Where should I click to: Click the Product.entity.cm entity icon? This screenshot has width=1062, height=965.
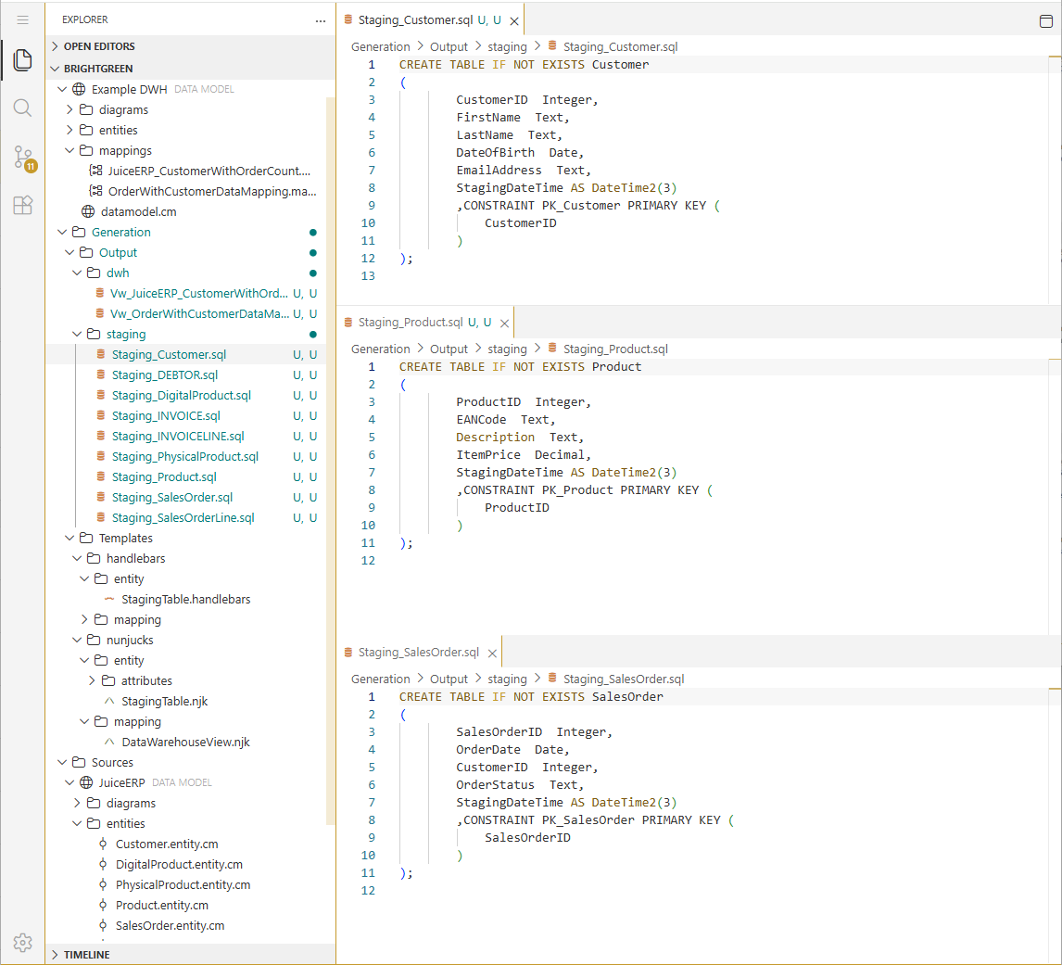pyautogui.click(x=103, y=905)
